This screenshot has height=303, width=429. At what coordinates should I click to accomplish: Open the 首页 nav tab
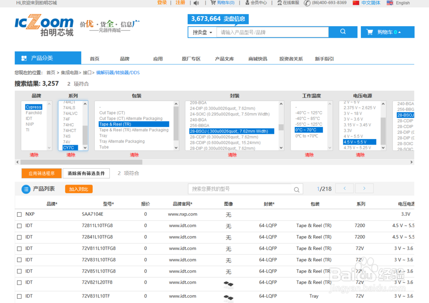(x=94, y=59)
